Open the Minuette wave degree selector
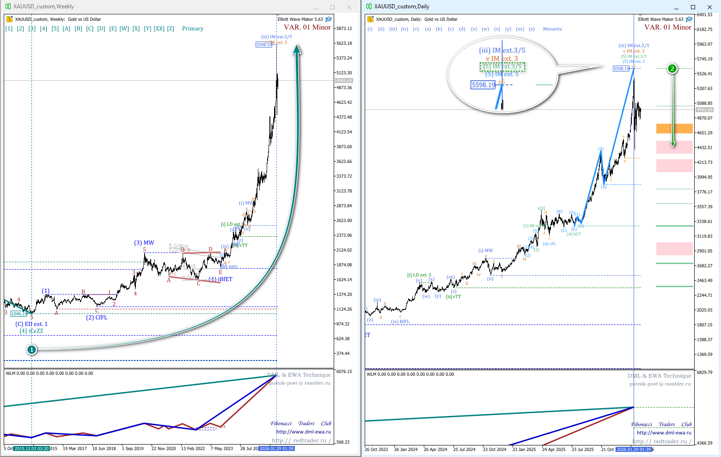 tap(552, 29)
